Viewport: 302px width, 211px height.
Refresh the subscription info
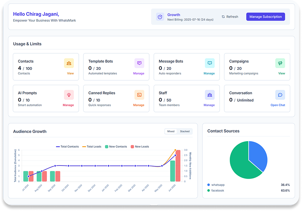tap(230, 17)
